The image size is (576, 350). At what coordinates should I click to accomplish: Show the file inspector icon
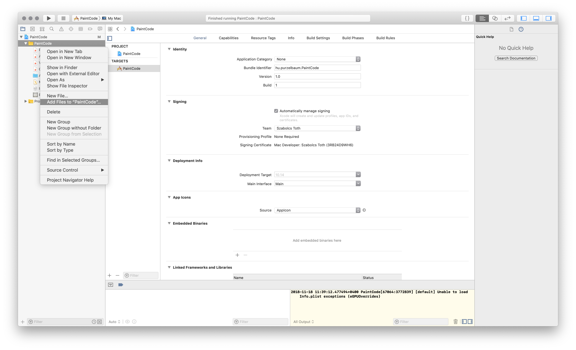[511, 29]
